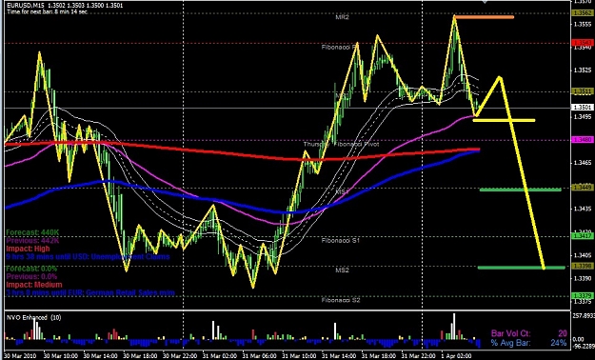
Task: Select the olive 1.3449 price tag
Action: 583,188
